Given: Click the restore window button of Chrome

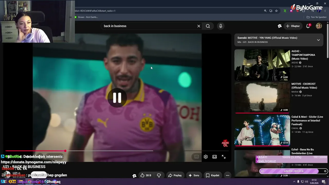Looking at the screenshot, I should pos(317,3).
